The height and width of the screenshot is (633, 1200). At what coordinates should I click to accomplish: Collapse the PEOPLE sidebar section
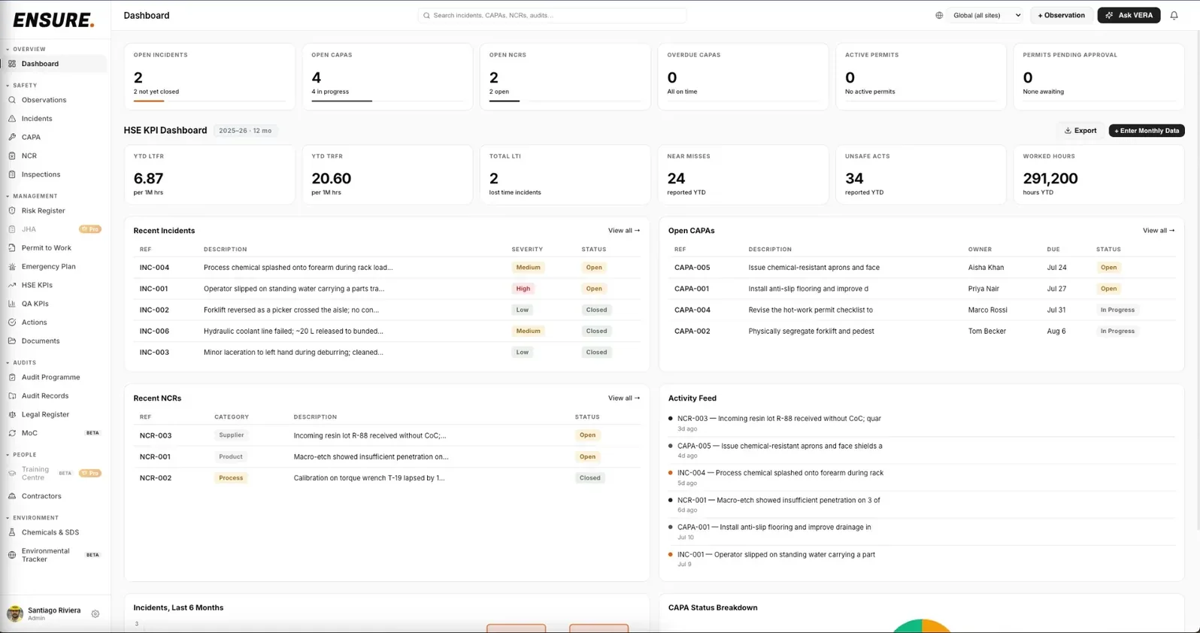coord(21,455)
